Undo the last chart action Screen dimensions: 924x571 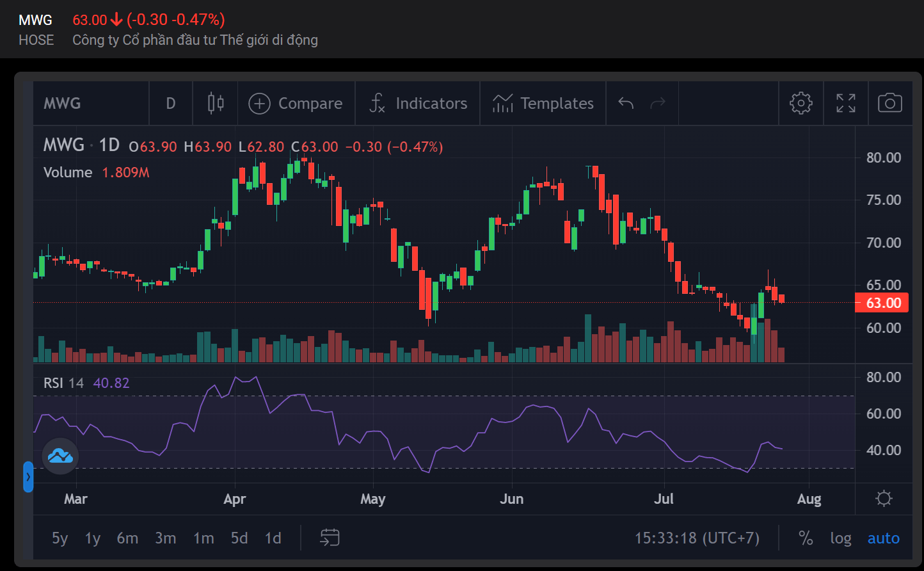tap(626, 103)
